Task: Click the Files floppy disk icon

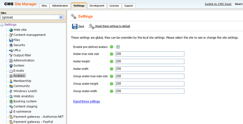Action: point(11,40)
